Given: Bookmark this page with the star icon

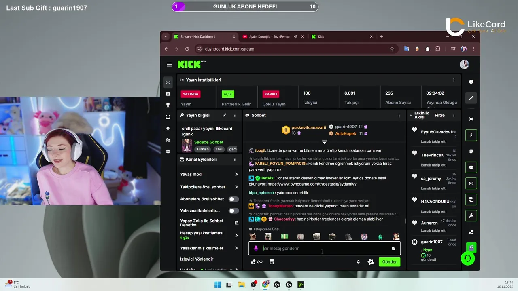Looking at the screenshot, I should [392, 49].
